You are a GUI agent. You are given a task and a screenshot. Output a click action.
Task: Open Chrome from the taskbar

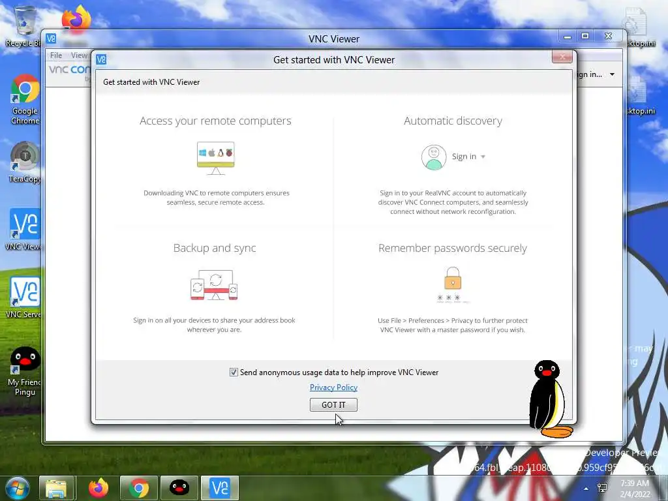tap(139, 488)
